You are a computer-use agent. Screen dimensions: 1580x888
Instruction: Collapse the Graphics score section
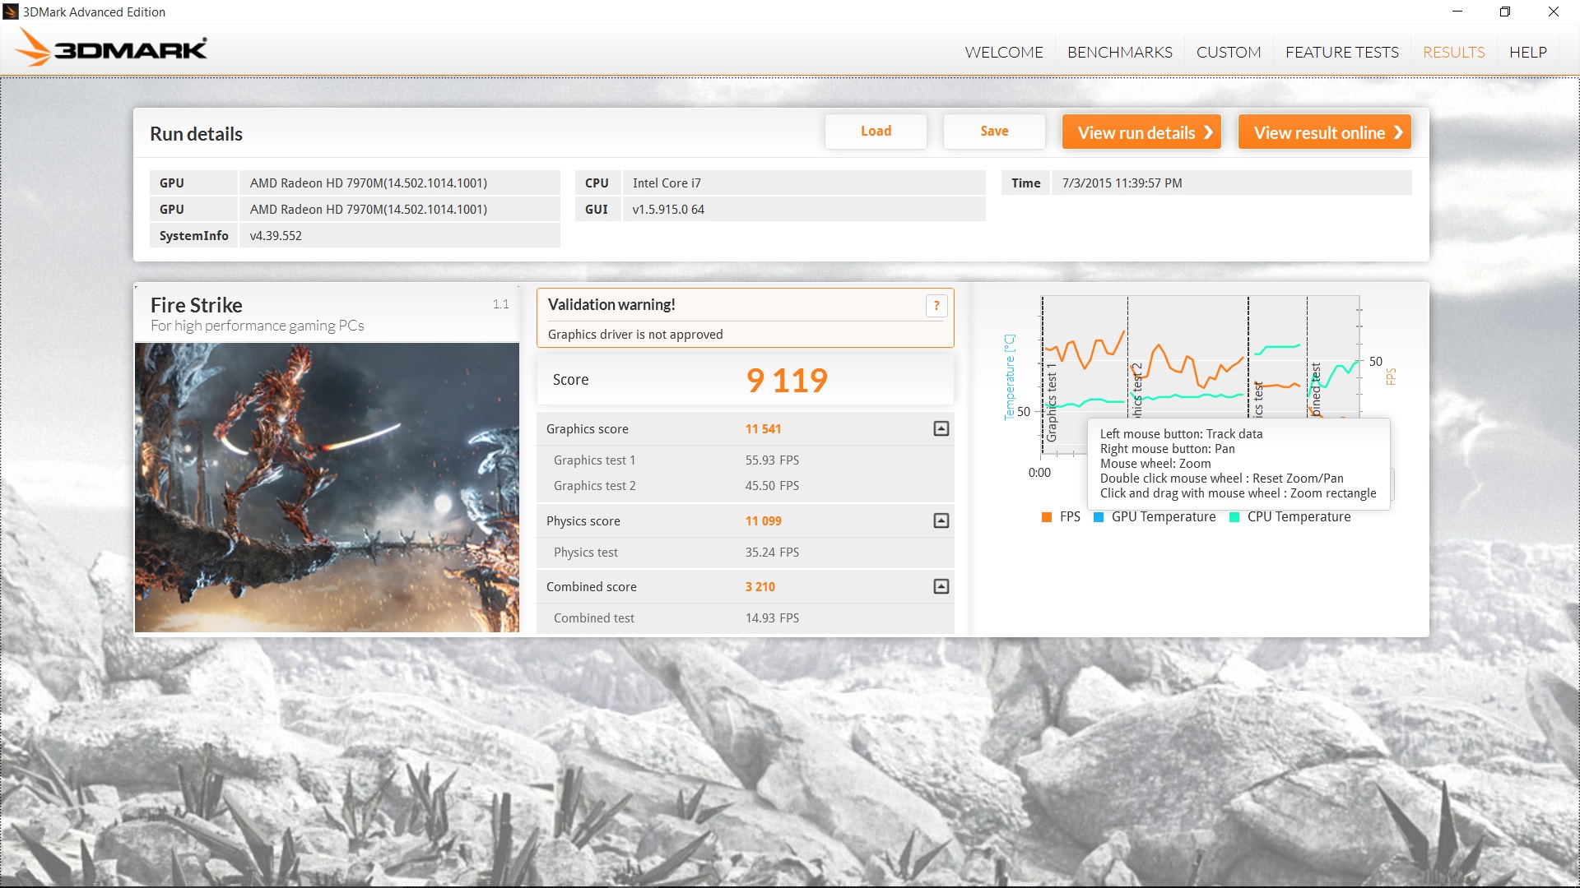(941, 428)
